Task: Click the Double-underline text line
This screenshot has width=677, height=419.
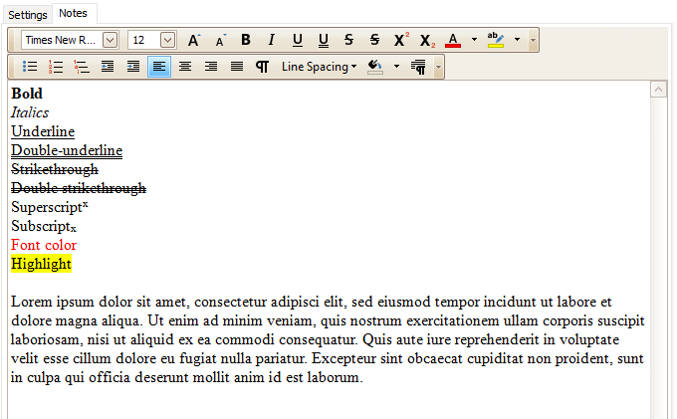Action: [67, 150]
